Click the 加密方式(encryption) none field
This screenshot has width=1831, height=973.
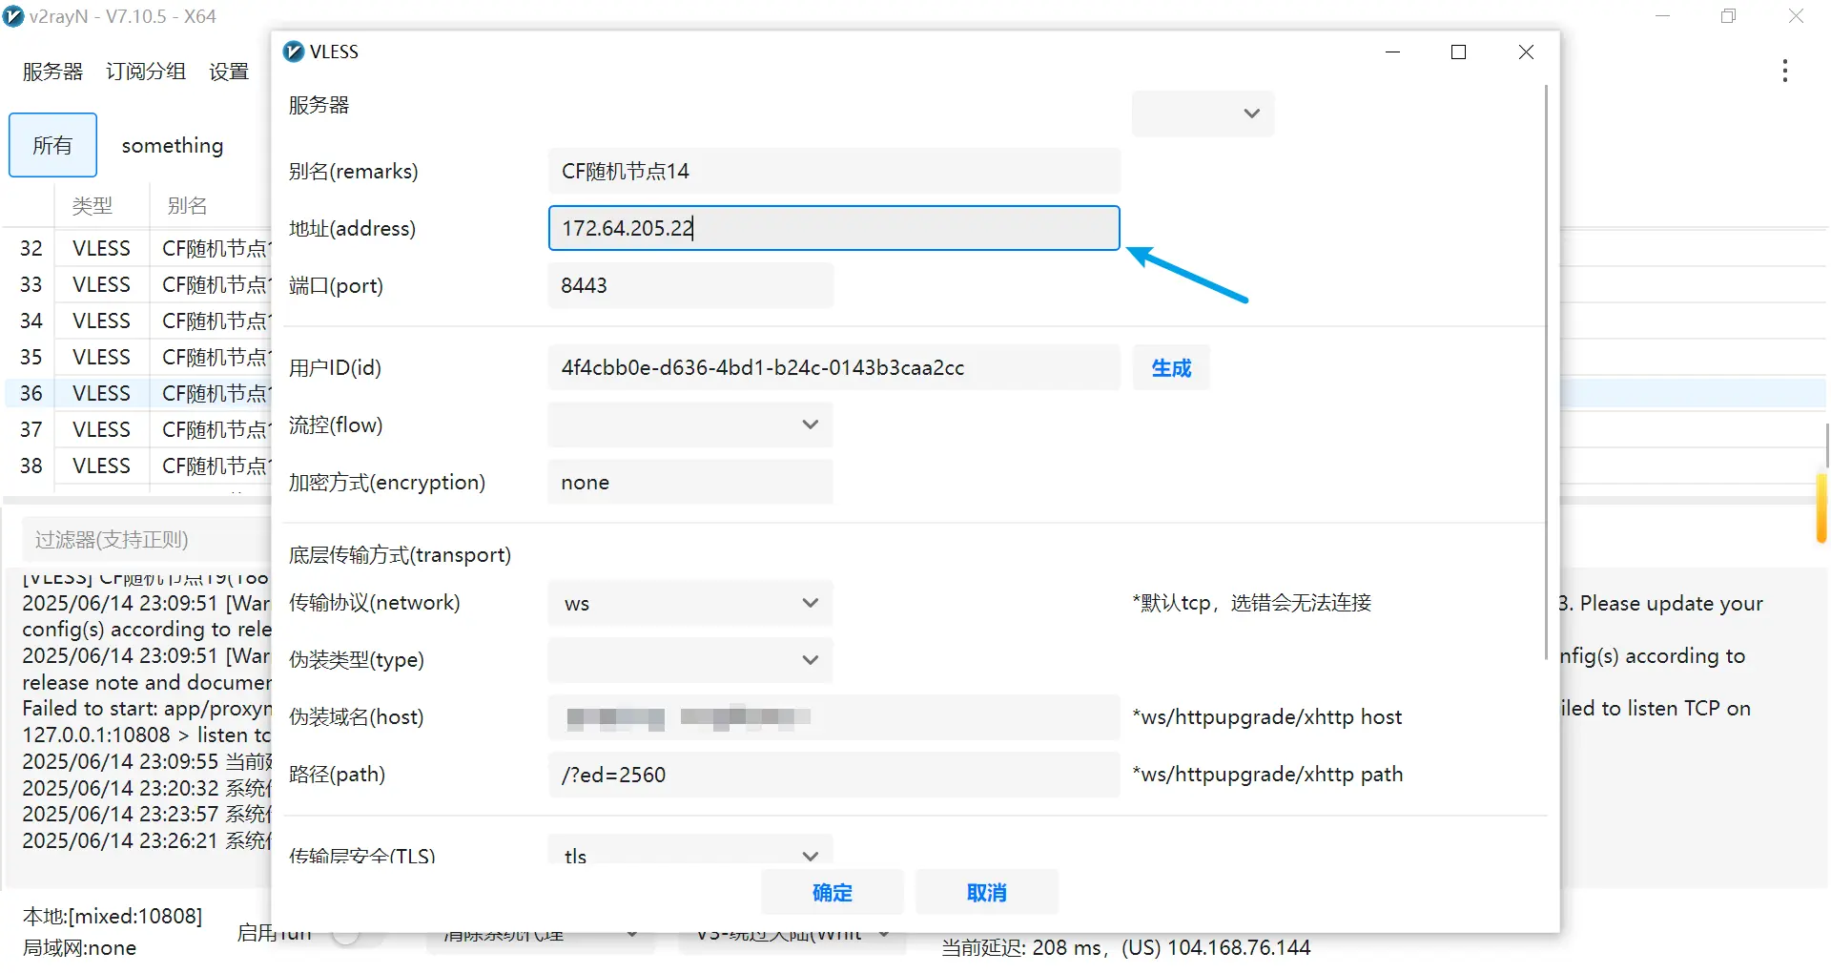[690, 482]
